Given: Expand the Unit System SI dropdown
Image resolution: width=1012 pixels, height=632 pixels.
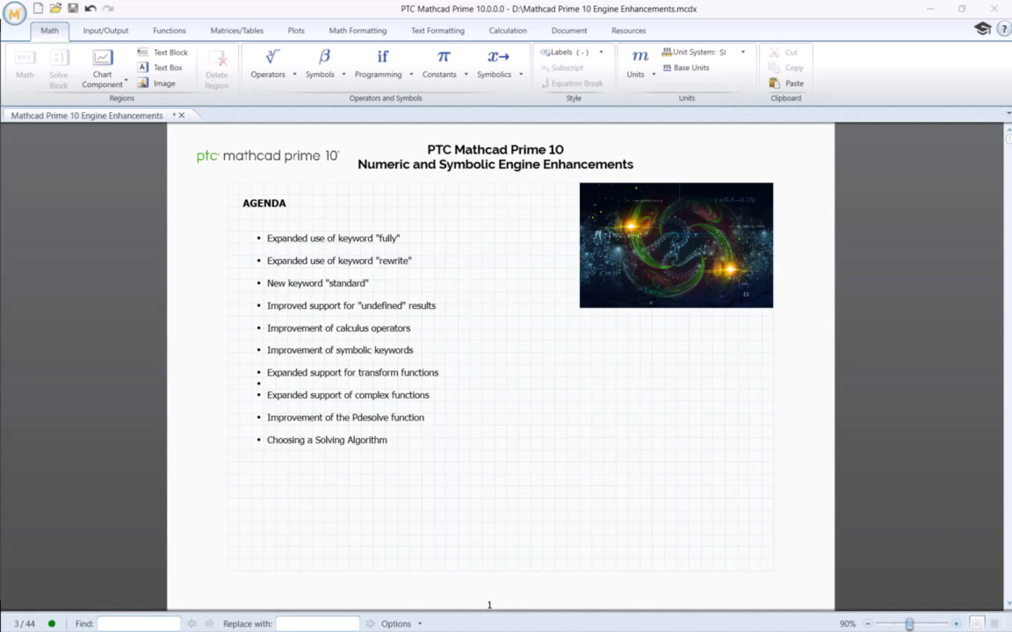Looking at the screenshot, I should [742, 53].
